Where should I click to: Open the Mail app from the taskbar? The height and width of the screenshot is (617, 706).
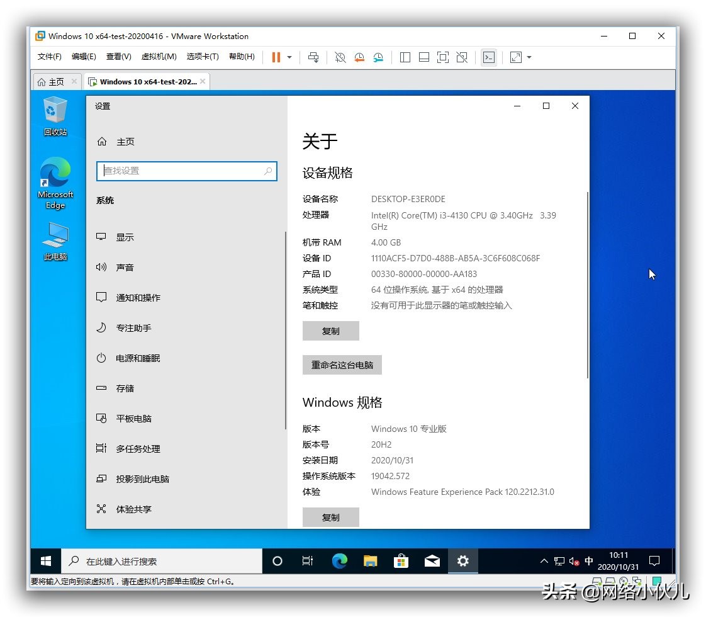point(432,561)
